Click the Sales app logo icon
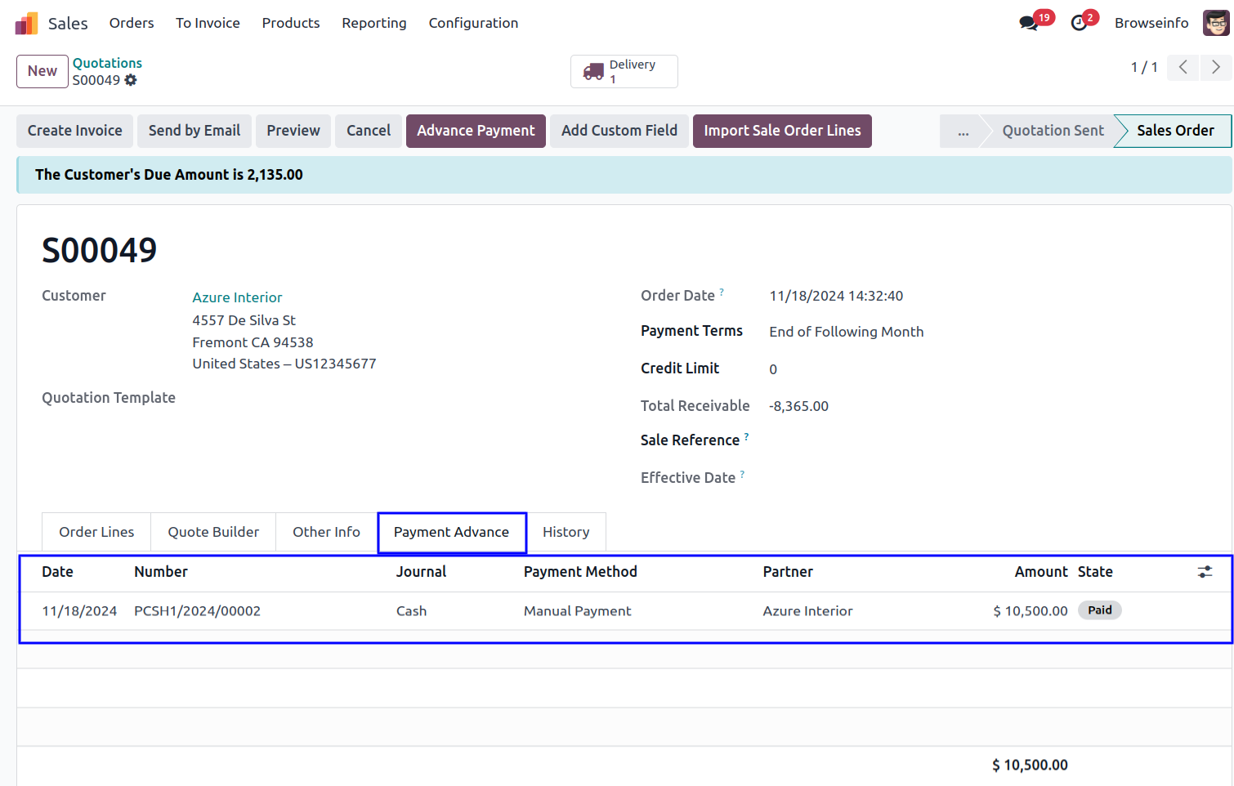The height and width of the screenshot is (786, 1234). (26, 24)
